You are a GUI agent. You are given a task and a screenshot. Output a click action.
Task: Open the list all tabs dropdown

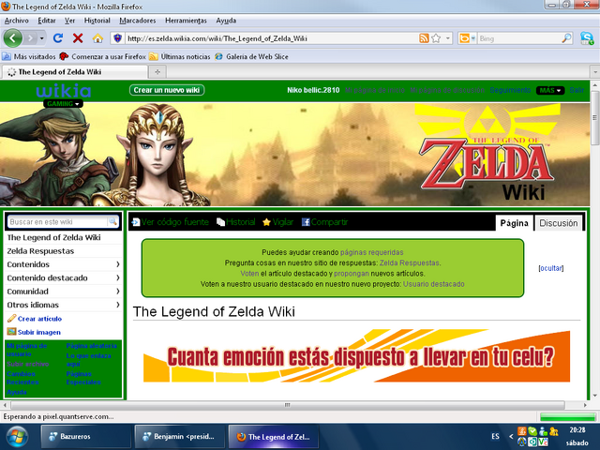[x=595, y=72]
